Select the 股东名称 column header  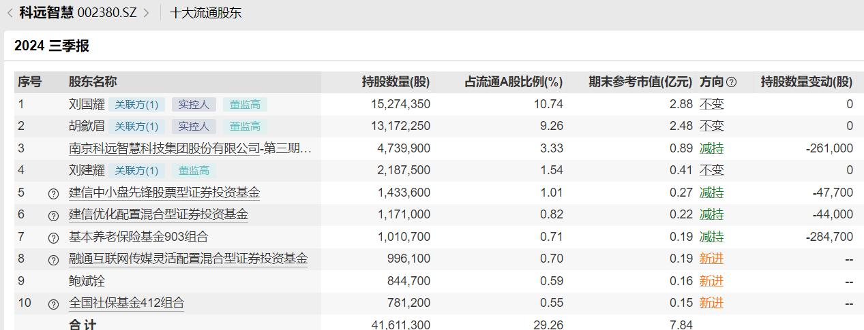coord(93,82)
